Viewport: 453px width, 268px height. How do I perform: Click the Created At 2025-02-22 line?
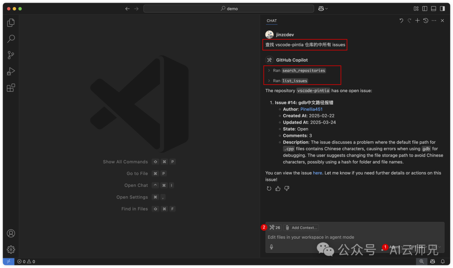click(309, 116)
